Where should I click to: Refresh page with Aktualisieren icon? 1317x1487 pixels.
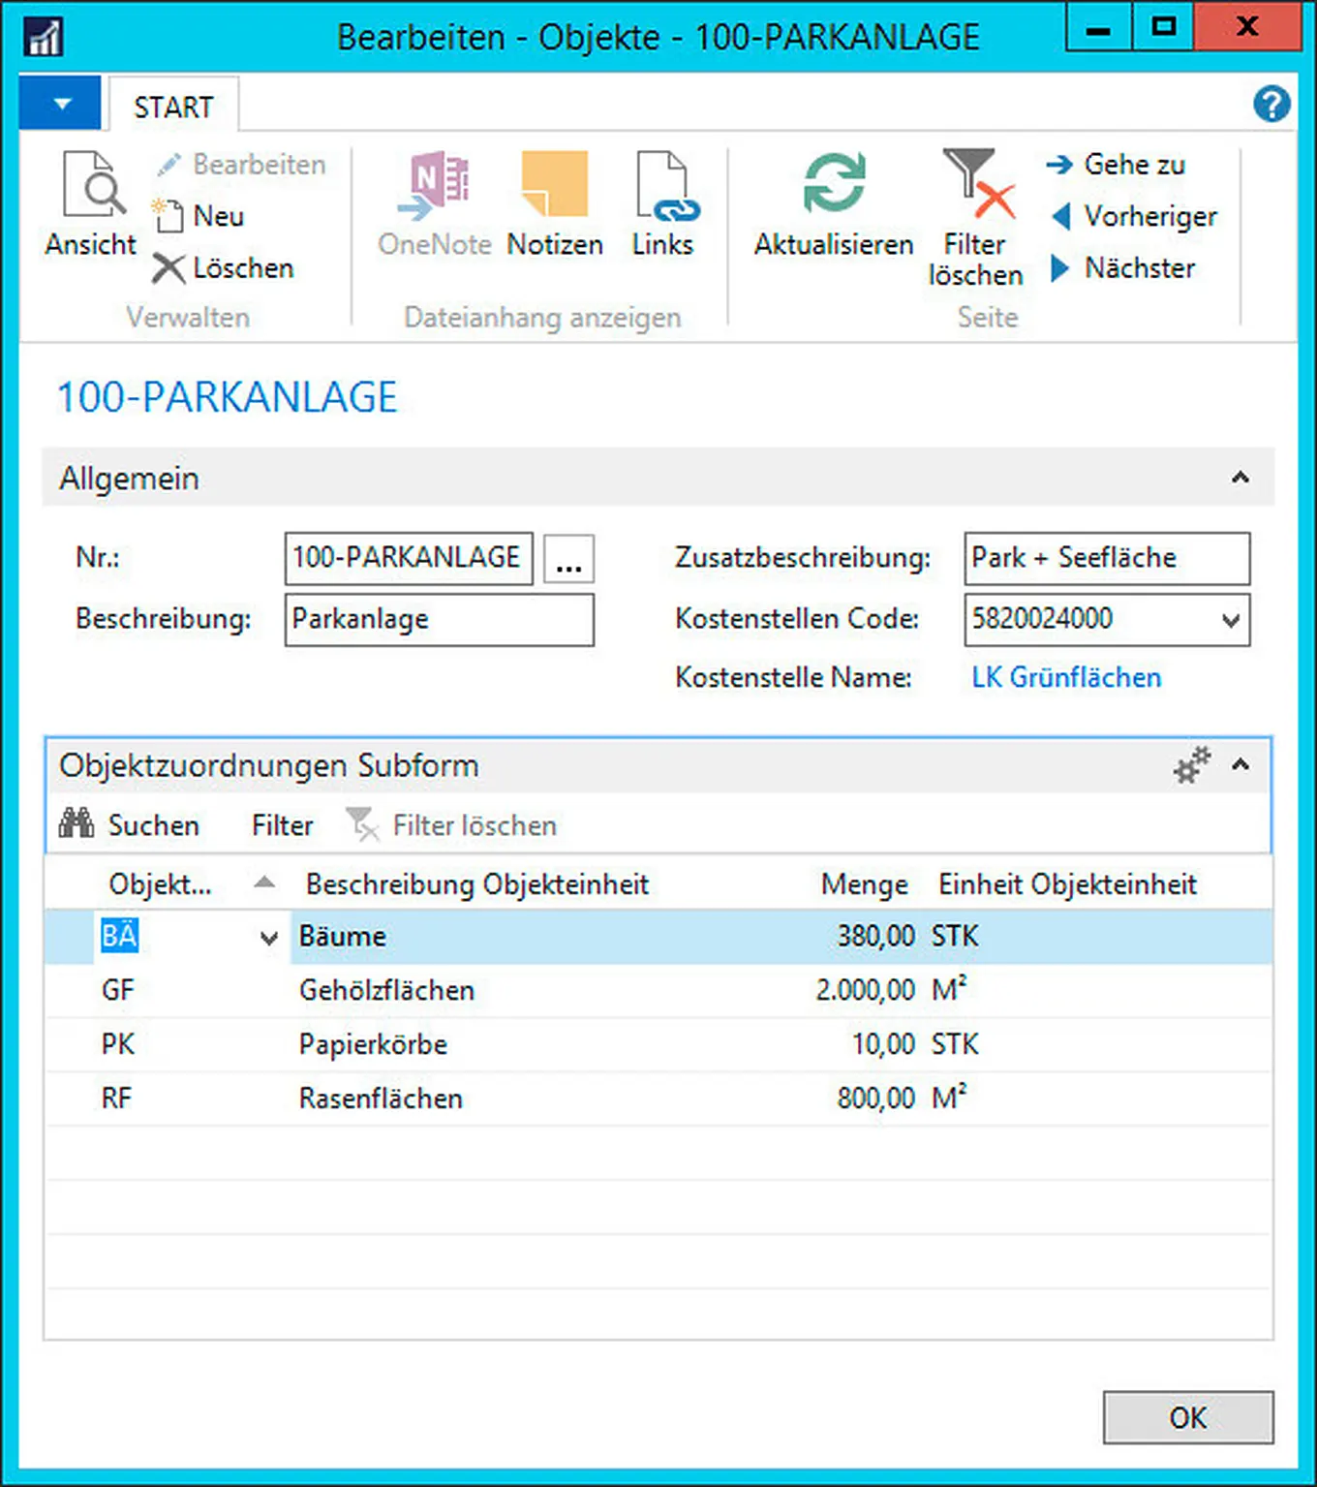tap(834, 184)
